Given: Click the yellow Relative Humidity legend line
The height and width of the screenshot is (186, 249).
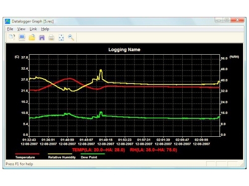Looking at the screenshot, I should tap(60, 154).
